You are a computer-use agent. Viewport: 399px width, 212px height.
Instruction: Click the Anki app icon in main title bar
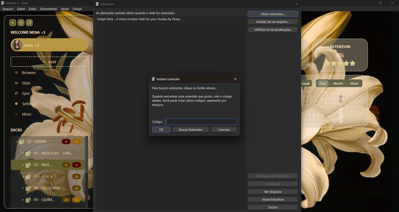(3, 3)
